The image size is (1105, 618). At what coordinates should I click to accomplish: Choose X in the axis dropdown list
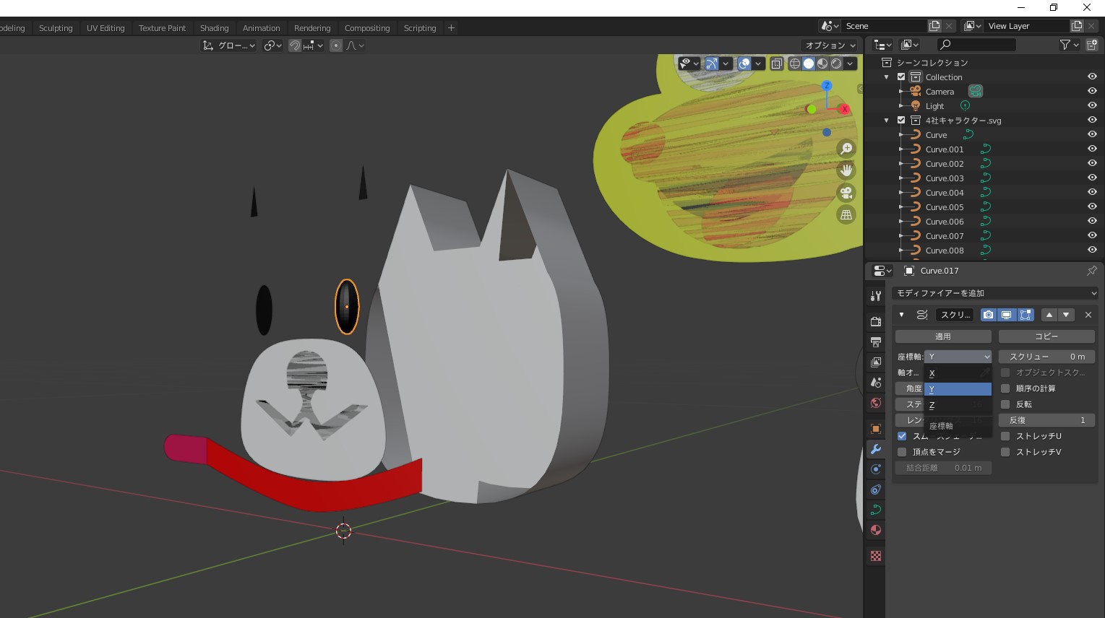pyautogui.click(x=958, y=373)
